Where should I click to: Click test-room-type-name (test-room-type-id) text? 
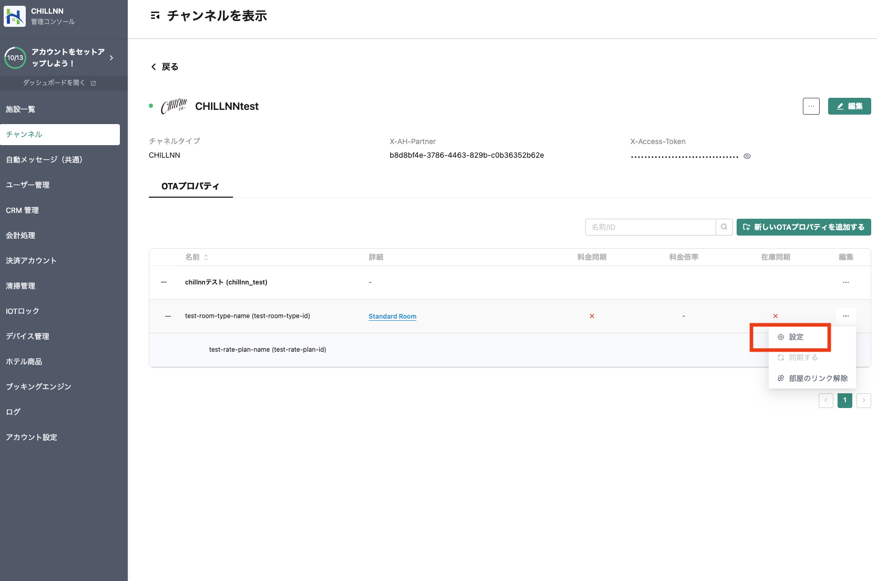[x=248, y=316]
